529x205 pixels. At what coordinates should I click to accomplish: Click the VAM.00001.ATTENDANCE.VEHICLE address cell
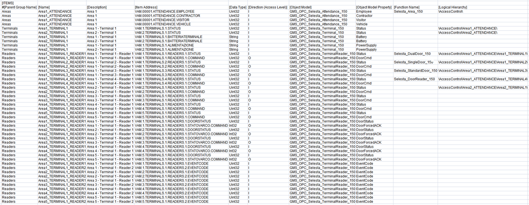(x=162, y=24)
